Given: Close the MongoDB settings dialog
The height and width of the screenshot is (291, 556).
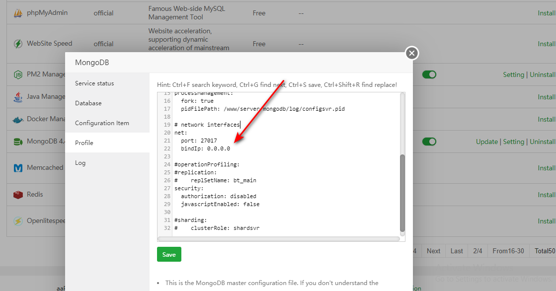Looking at the screenshot, I should (x=412, y=53).
